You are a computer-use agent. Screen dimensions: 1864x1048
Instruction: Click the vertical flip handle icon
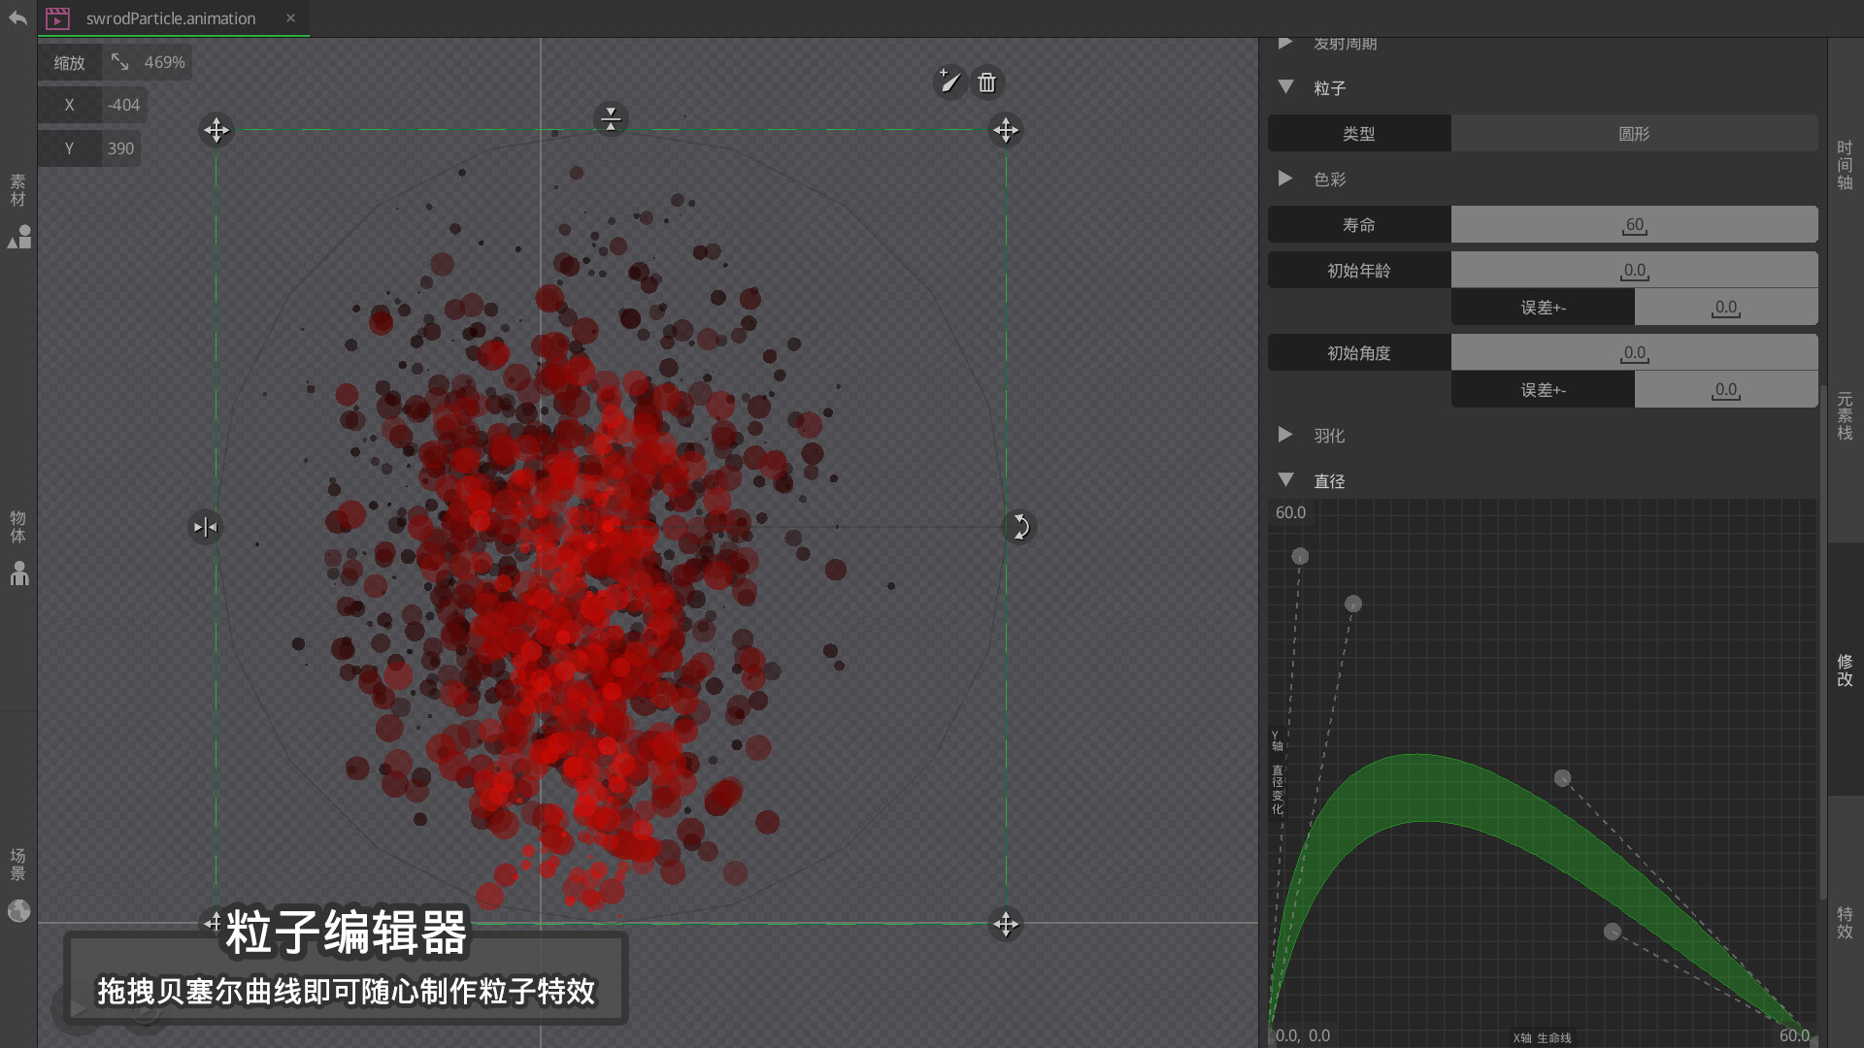(x=611, y=118)
